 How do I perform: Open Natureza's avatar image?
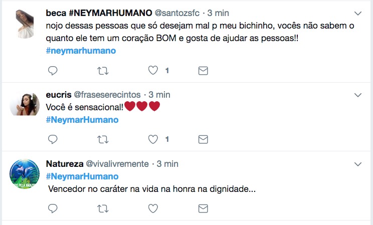(x=25, y=174)
